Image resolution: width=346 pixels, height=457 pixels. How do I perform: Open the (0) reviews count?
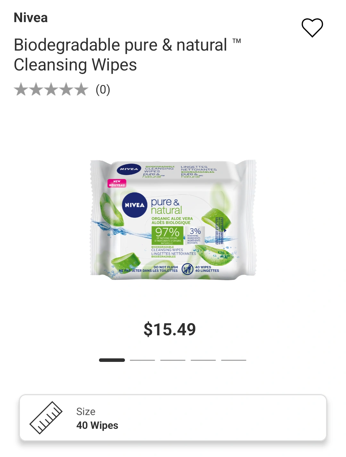103,90
